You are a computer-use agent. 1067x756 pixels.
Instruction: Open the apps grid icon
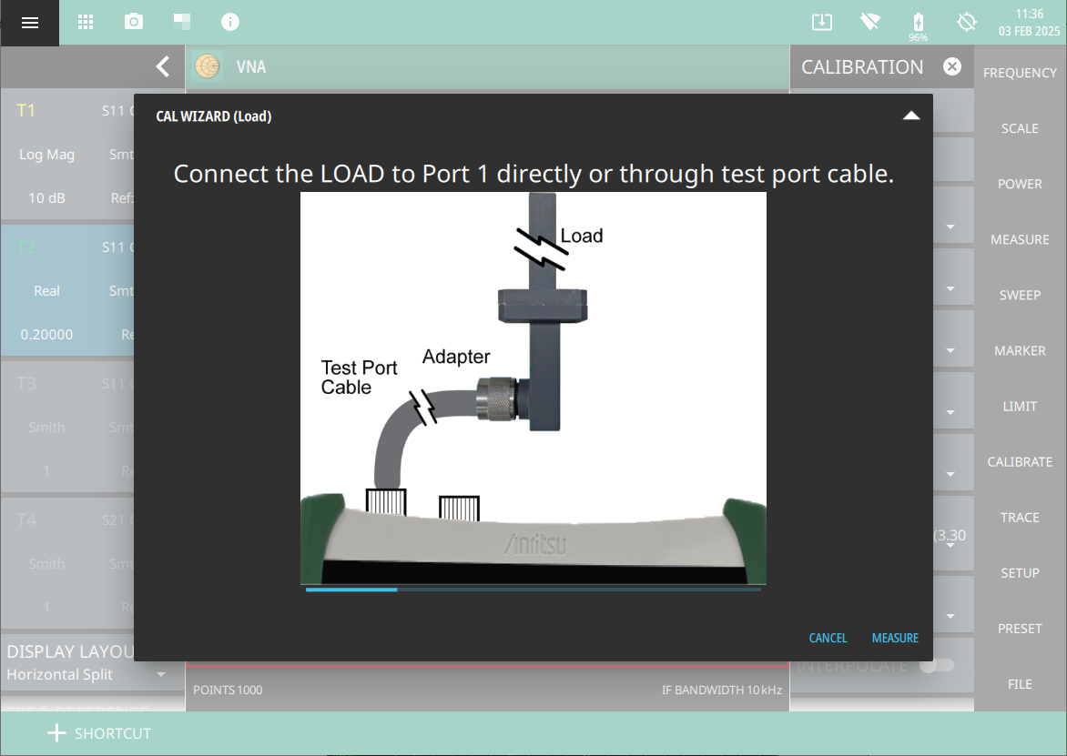pos(86,22)
